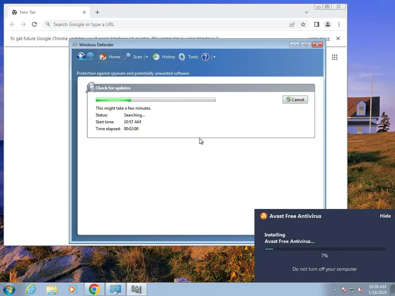Click the Defender forward arrow button
This screenshot has width=395, height=296.
tap(90, 56)
